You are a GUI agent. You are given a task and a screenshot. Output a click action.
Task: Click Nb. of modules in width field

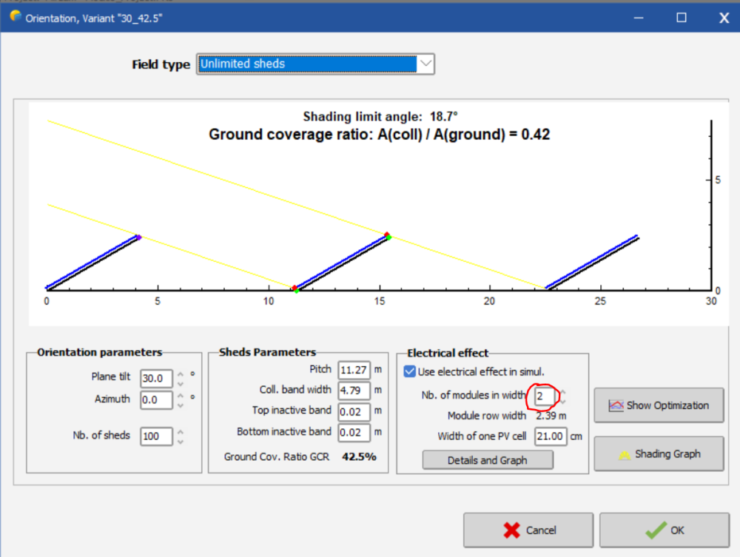(x=545, y=396)
